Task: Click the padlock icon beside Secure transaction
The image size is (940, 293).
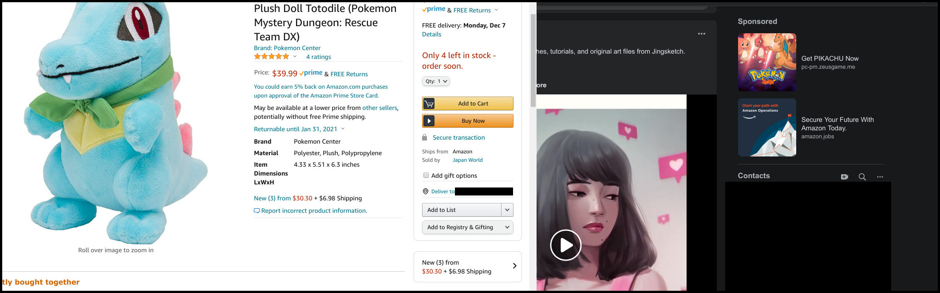Action: tap(425, 137)
